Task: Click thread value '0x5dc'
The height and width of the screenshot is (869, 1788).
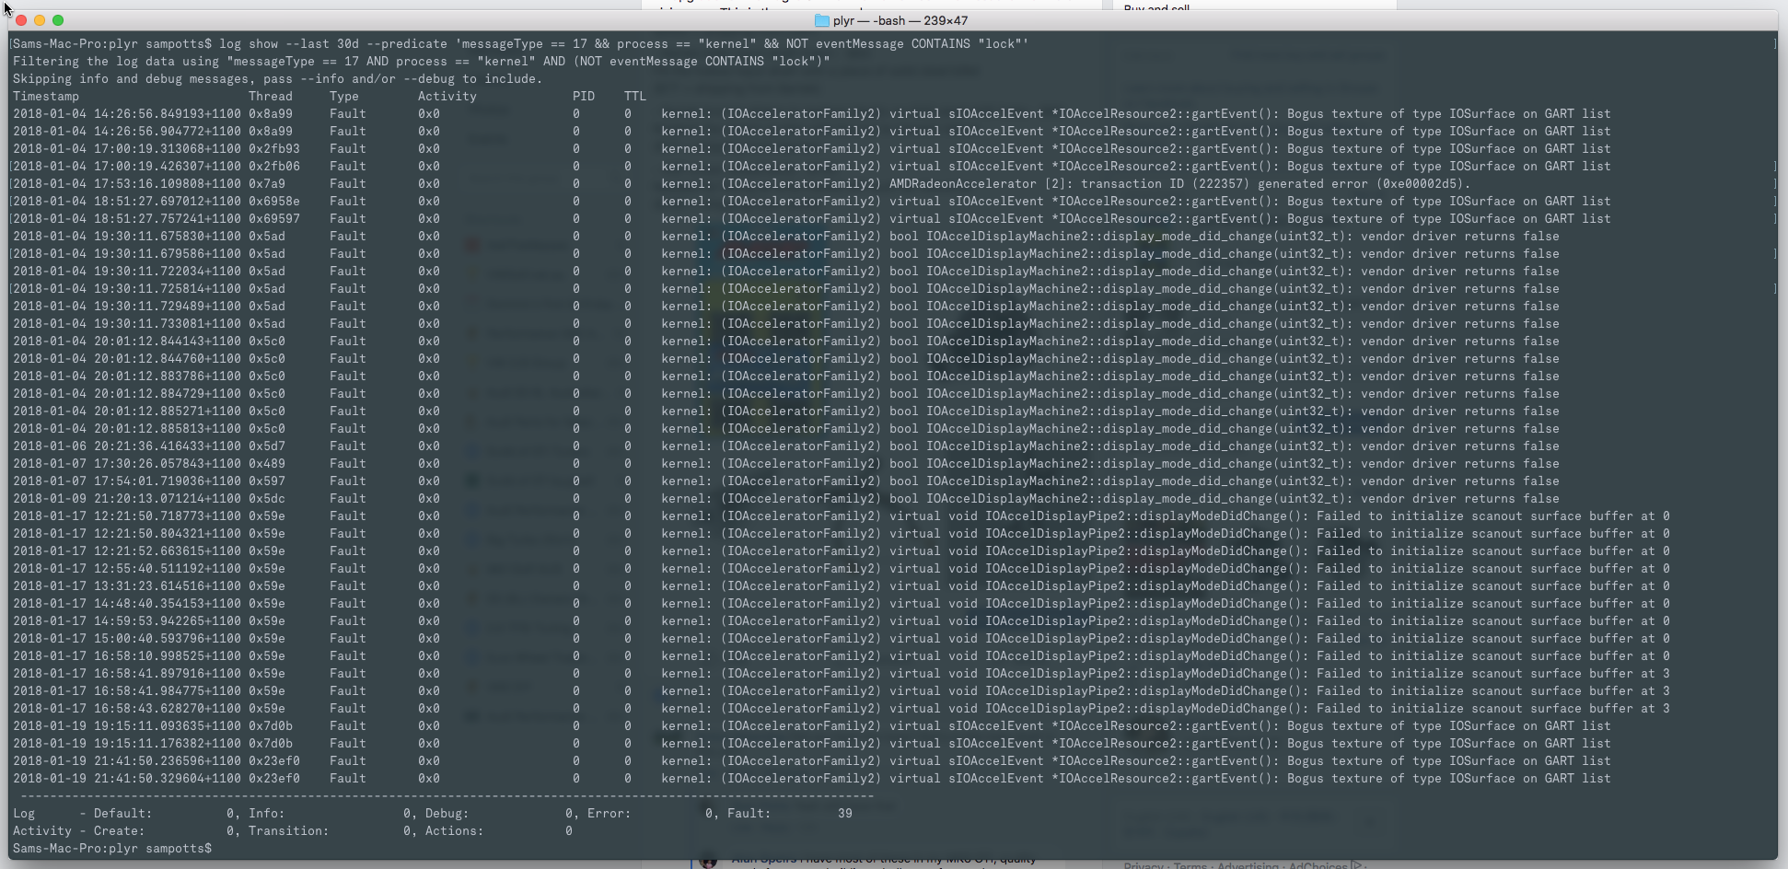Action: click(x=267, y=499)
